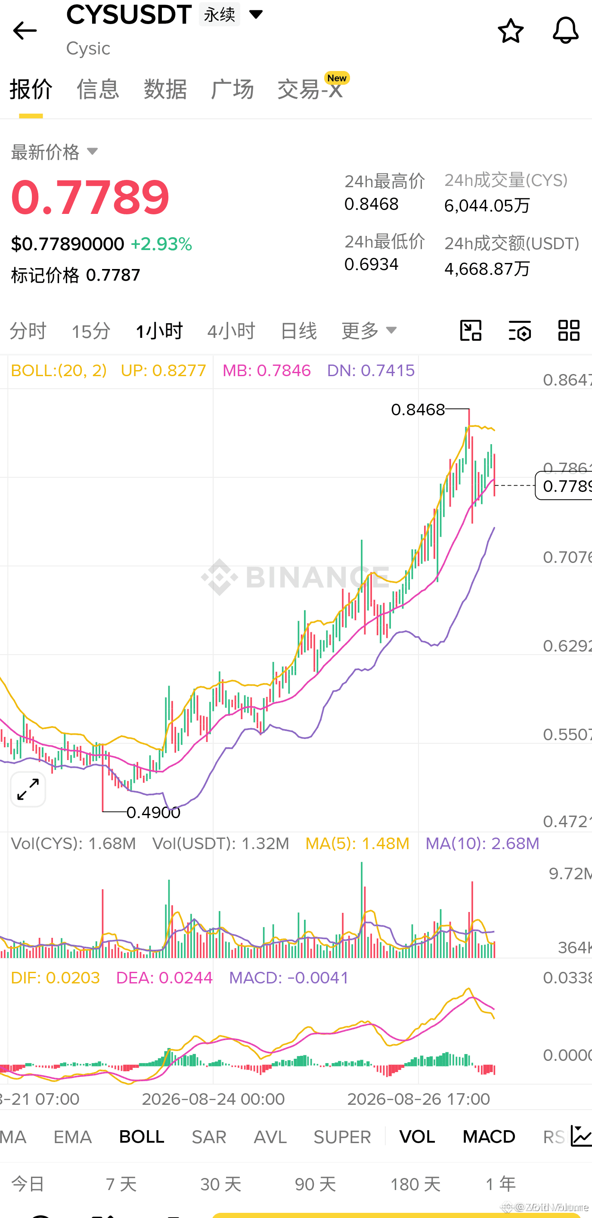Screen dimensions: 592x1218
Task: Select the 180 天 performance range
Action: coord(415,1184)
